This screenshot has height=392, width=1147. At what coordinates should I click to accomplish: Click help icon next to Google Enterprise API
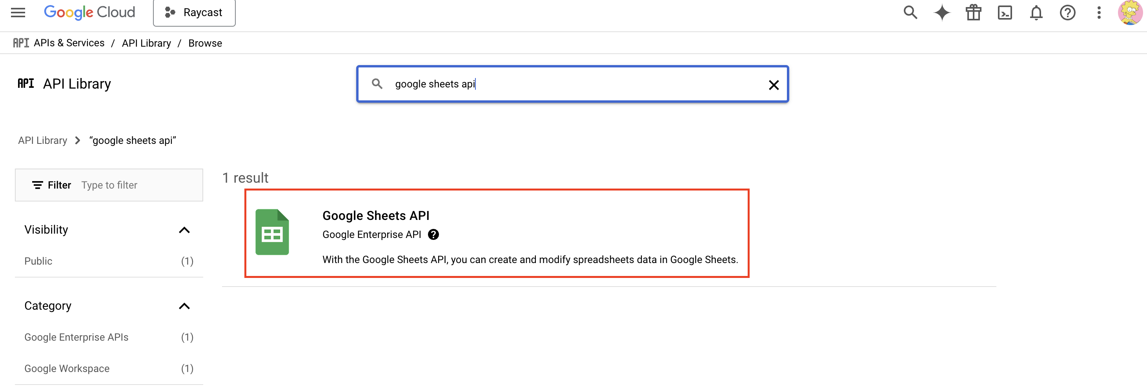click(x=433, y=234)
